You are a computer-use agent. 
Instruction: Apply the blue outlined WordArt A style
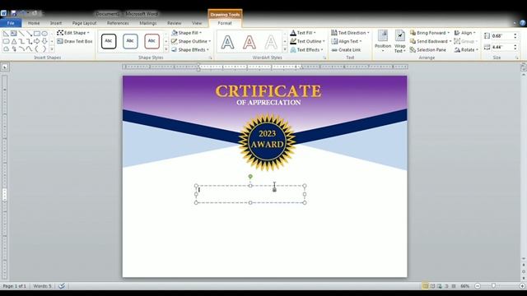tap(227, 42)
